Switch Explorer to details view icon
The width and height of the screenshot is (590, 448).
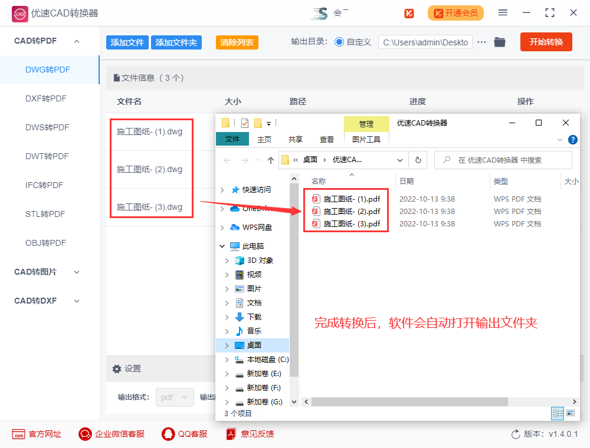[558, 413]
